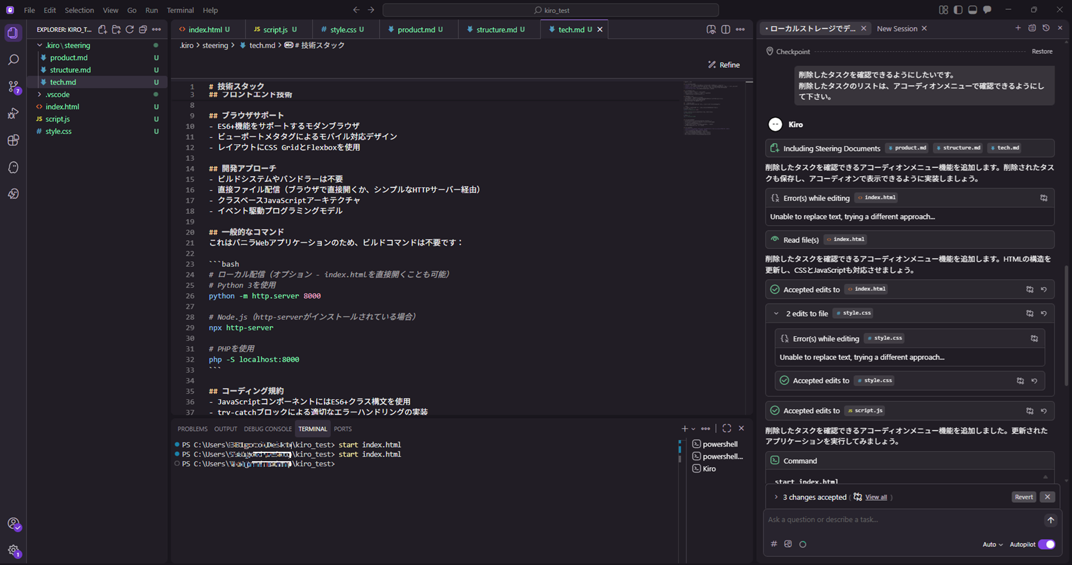
Task: Select the Run and Debug icon
Action: coord(13,113)
